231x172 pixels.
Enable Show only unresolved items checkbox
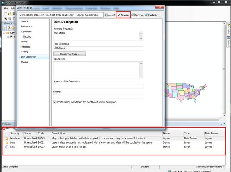[224, 167]
